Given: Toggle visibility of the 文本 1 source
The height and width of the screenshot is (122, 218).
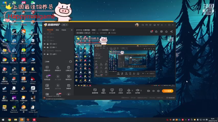Looking at the screenshot, I should coord(45,44).
